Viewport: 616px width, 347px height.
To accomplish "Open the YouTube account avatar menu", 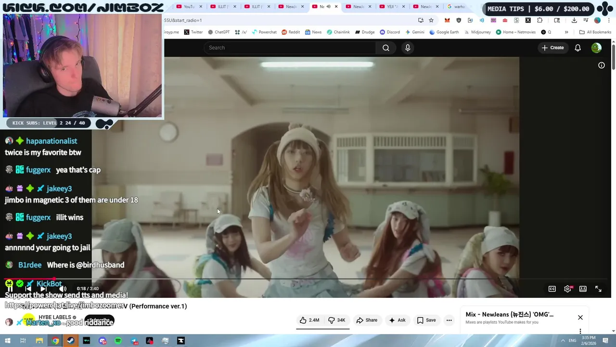I will 596,48.
